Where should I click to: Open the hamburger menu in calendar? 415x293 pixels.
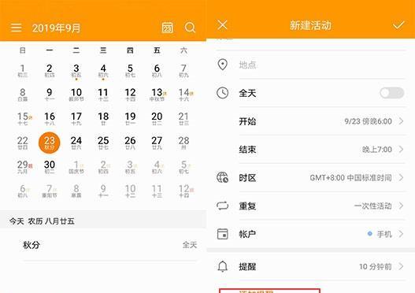tap(17, 28)
